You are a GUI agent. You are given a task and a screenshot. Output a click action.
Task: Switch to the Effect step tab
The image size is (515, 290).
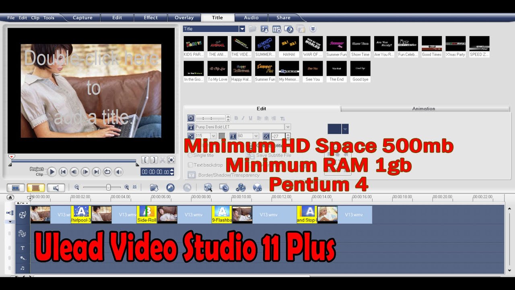(150, 18)
